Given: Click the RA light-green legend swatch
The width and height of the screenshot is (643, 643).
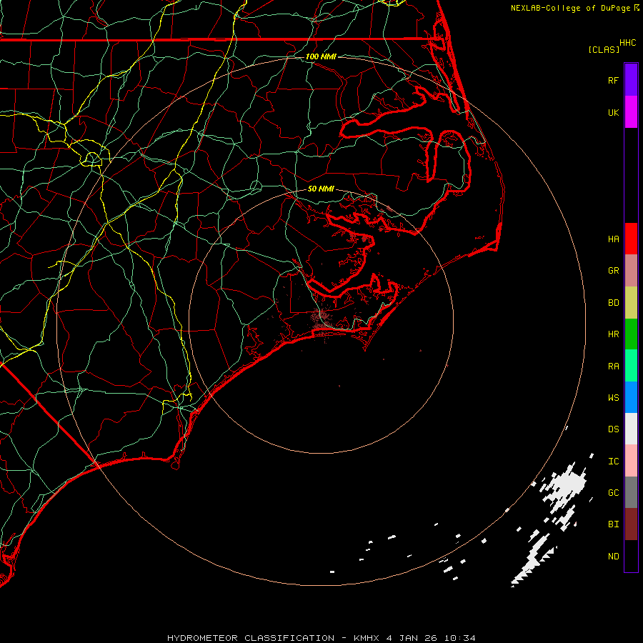Looking at the screenshot, I should pos(631,366).
